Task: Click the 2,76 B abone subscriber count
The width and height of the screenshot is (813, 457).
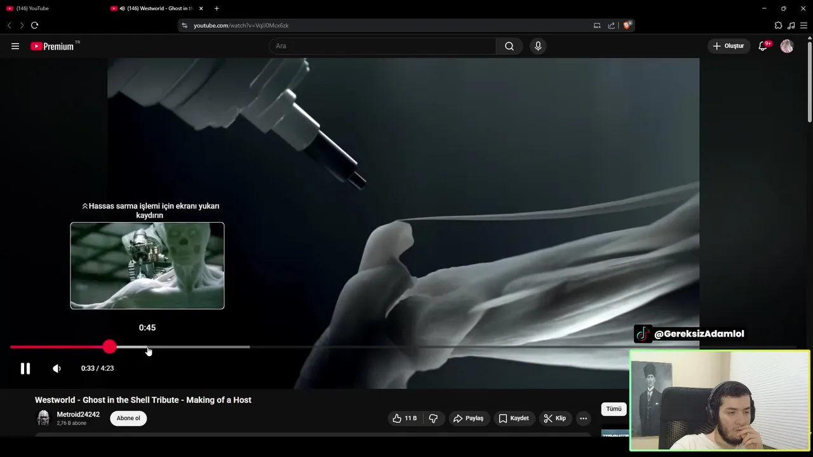Action: (71, 423)
